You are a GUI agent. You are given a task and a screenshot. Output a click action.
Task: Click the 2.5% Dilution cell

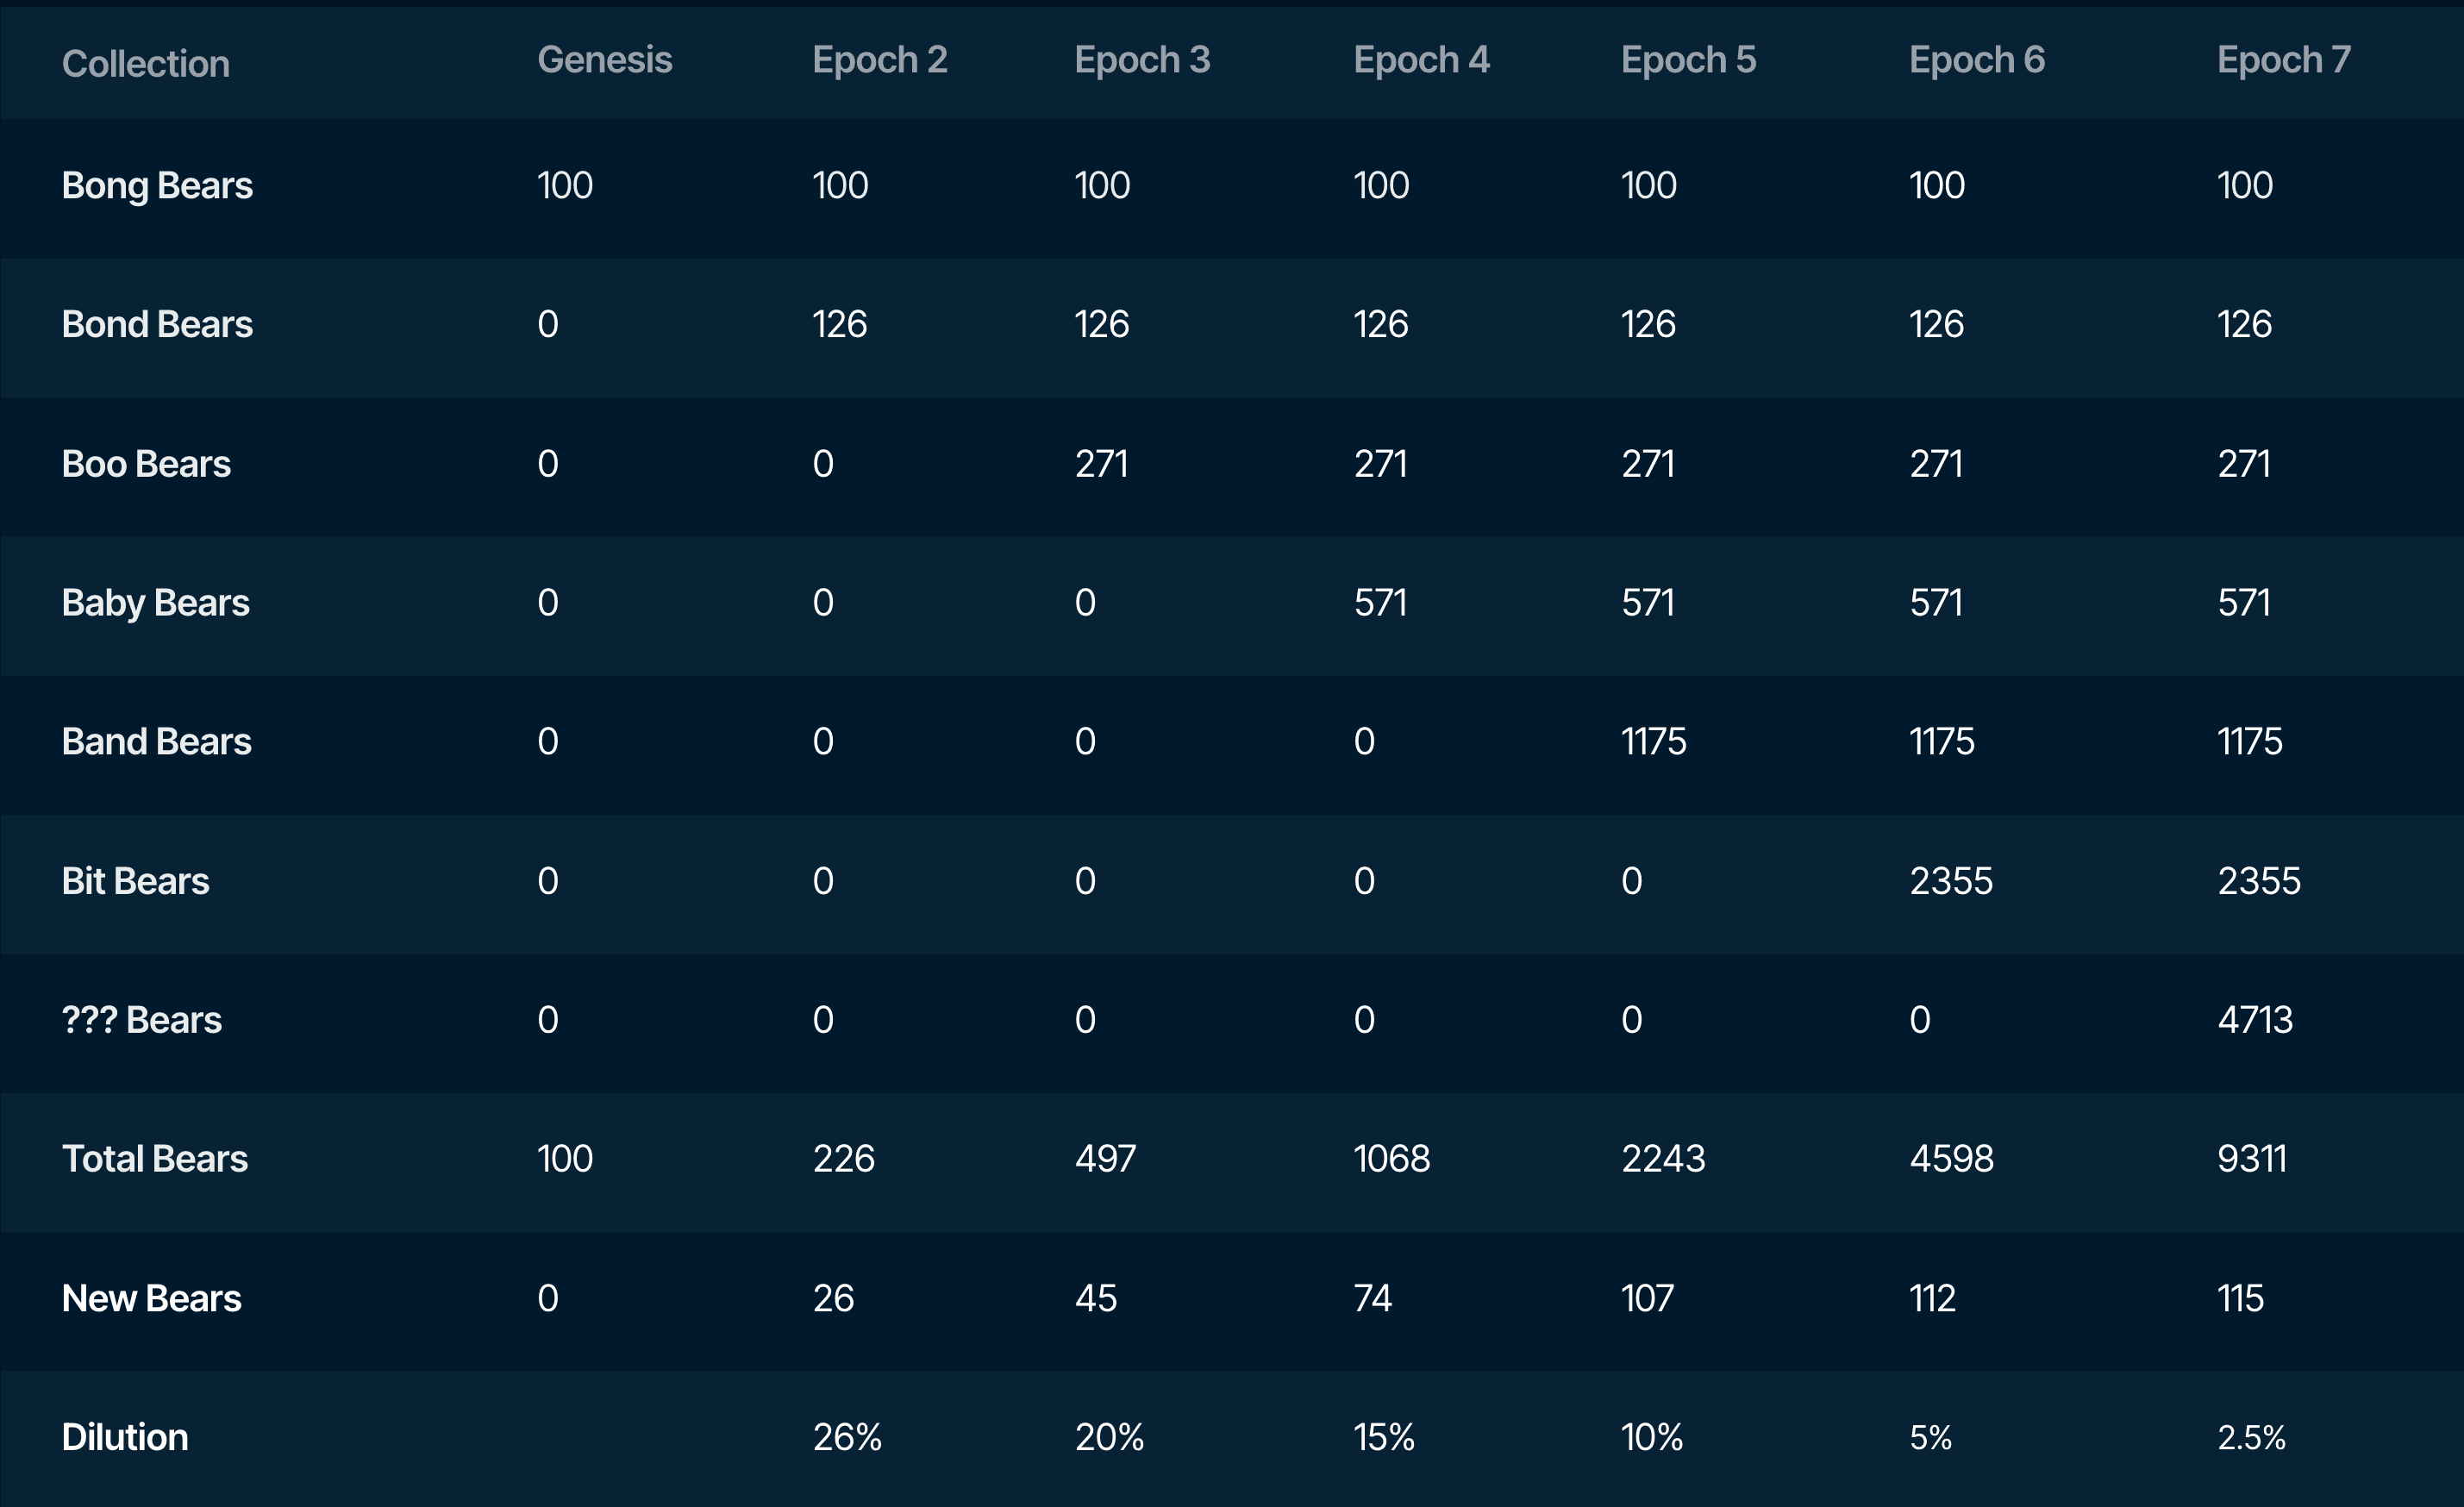pos(2250,1437)
